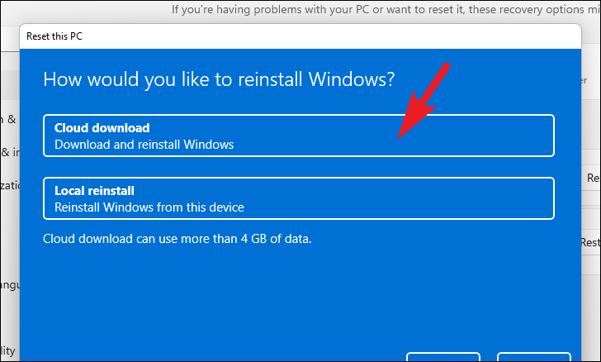
Task: Click the 'Cloud download can use more than 4 GB' note
Action: [177, 239]
